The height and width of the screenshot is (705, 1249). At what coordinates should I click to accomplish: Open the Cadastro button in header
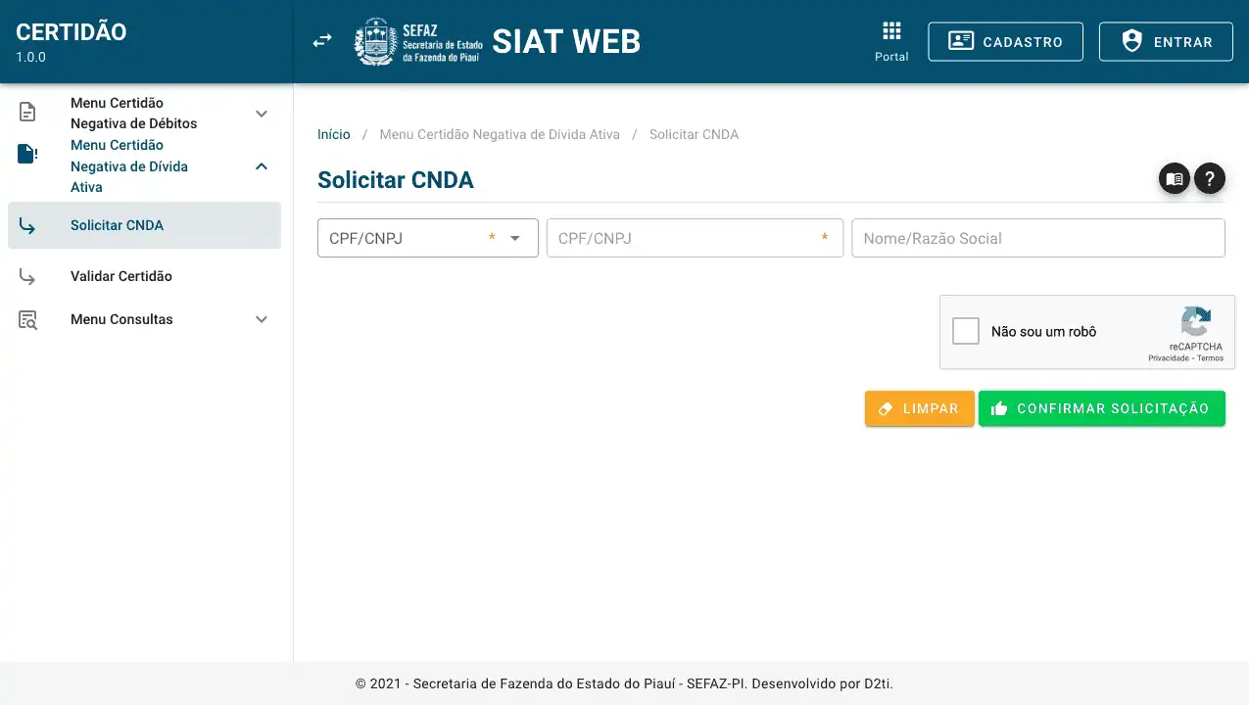pyautogui.click(x=1005, y=42)
